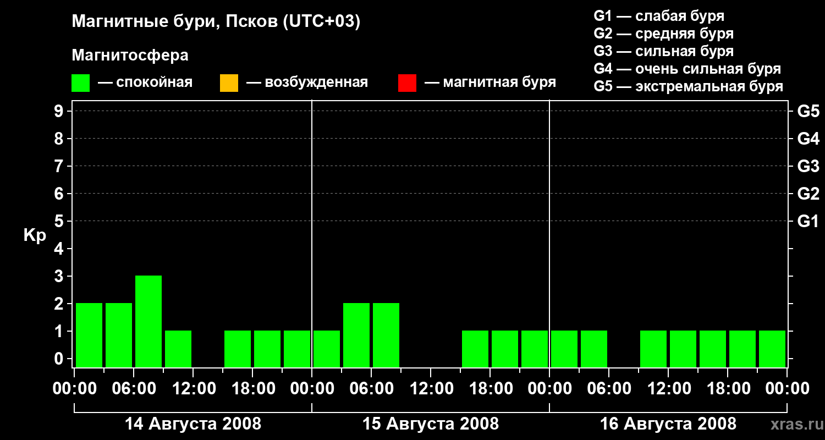Click the legend label «— возбужденная»
This screenshot has height=440, width=825.
click(307, 82)
